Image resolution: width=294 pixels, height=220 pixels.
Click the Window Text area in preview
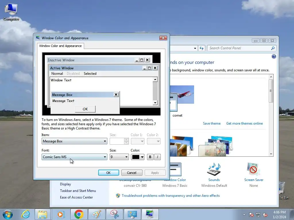point(61,80)
